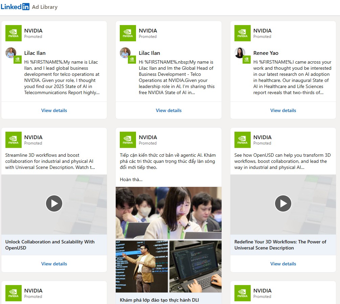View details of Renee Yao's healthcare ad

[x=283, y=110]
